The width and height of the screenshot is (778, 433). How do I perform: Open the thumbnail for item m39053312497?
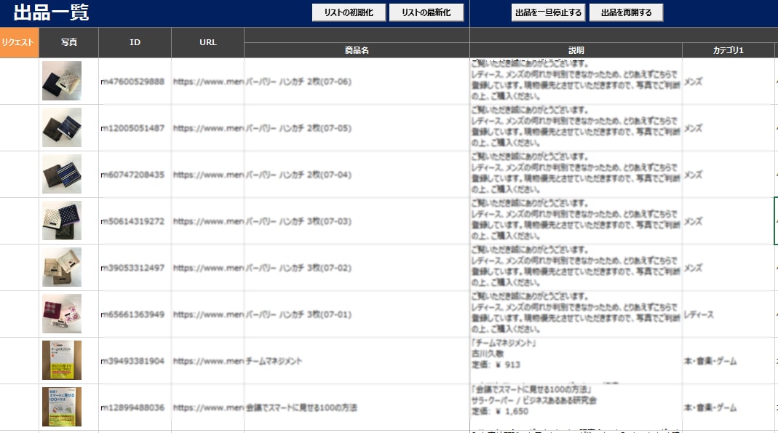(x=62, y=267)
